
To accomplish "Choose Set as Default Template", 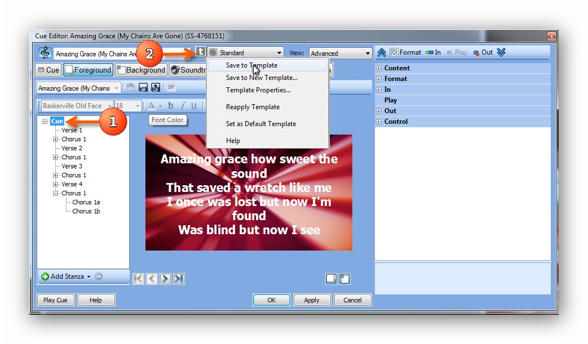I will [267, 123].
